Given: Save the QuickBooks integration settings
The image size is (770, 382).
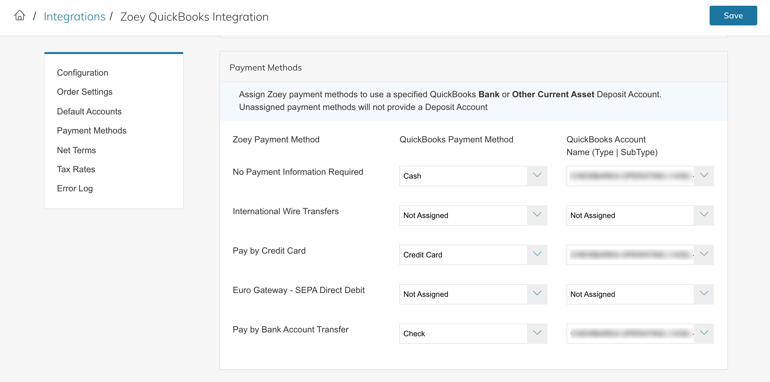Looking at the screenshot, I should pos(733,16).
